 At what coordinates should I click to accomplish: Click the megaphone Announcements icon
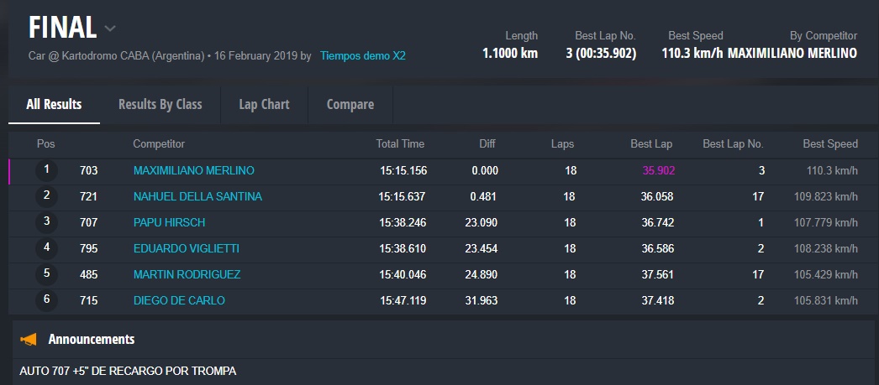pyautogui.click(x=29, y=340)
